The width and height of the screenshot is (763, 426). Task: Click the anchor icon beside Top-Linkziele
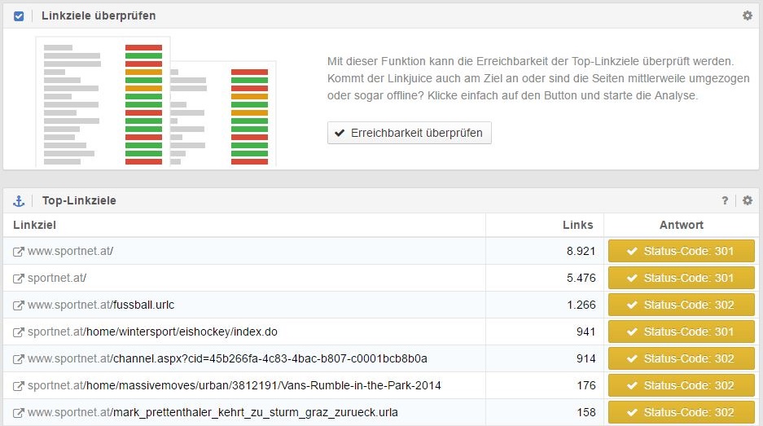(x=19, y=200)
